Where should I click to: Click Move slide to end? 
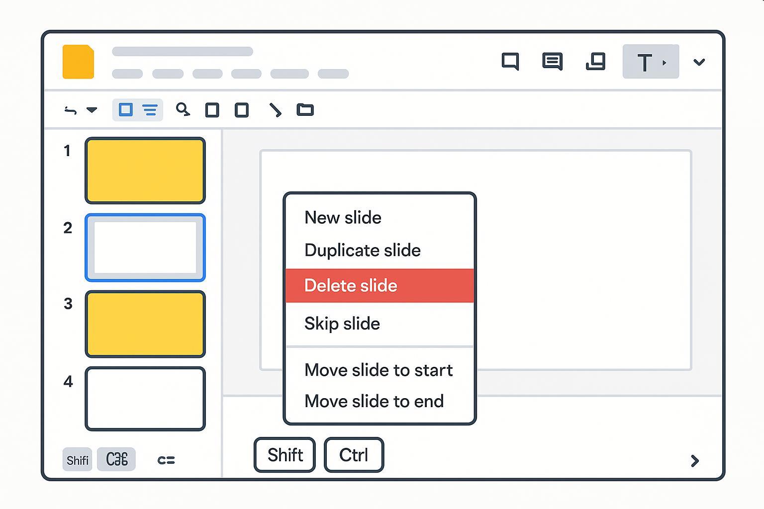click(374, 401)
